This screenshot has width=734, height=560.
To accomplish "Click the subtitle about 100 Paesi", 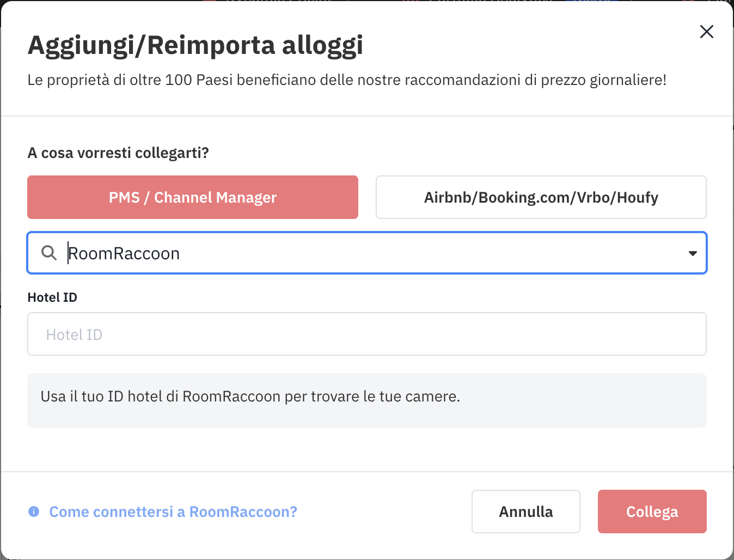I will click(x=347, y=80).
